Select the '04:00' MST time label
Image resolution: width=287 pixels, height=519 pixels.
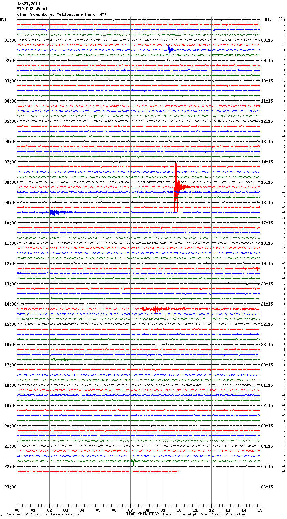pyautogui.click(x=10, y=101)
